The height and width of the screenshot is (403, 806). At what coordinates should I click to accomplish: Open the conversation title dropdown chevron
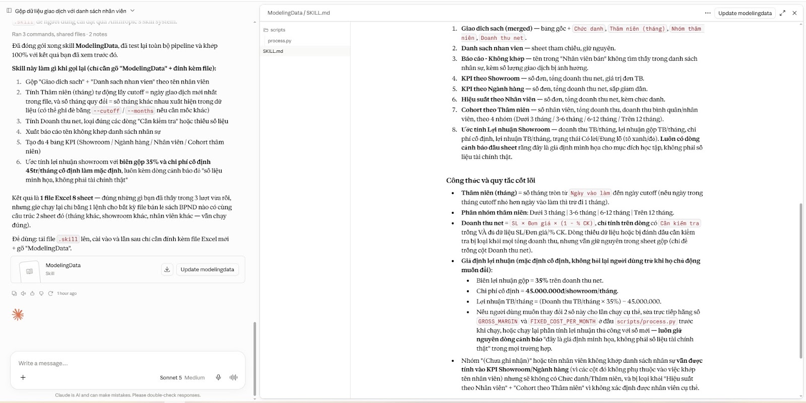tap(132, 11)
